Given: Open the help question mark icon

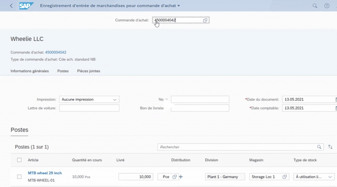Looking at the screenshot, I should (x=327, y=6).
